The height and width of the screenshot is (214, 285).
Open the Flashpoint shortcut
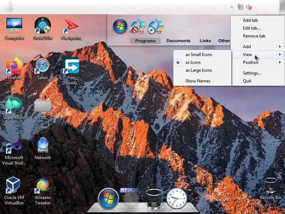[x=71, y=29]
